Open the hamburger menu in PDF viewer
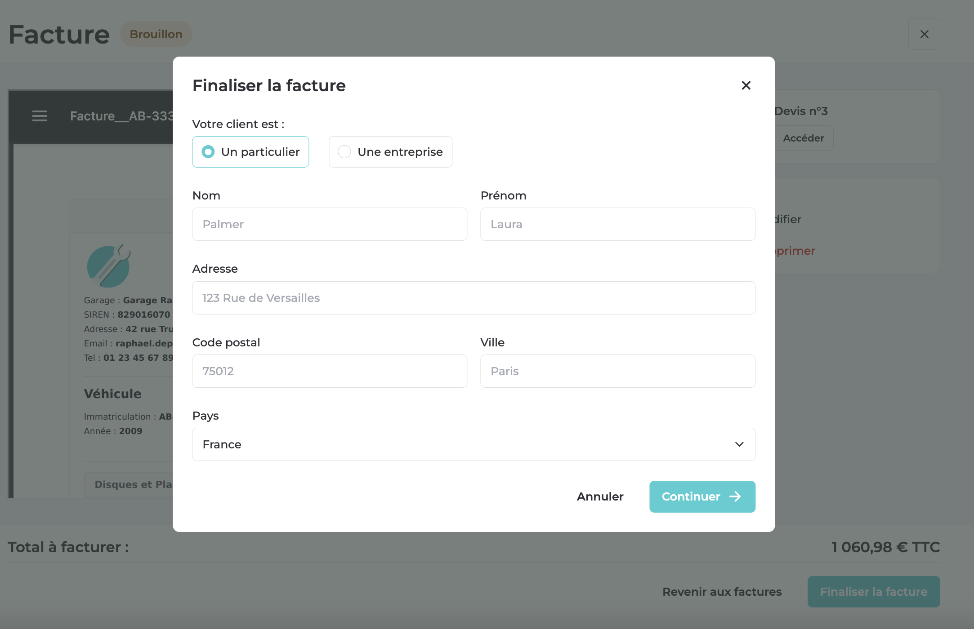Image resolution: width=974 pixels, height=629 pixels. tap(40, 116)
